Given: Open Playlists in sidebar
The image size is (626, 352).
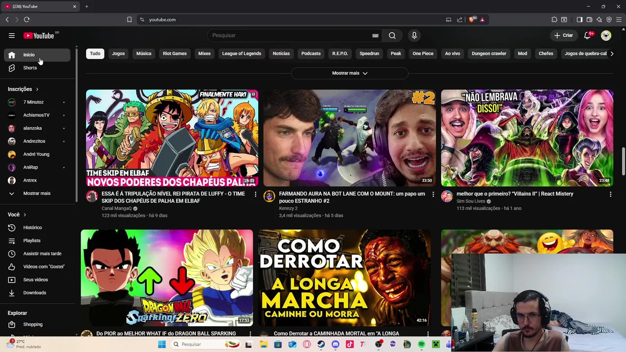Looking at the screenshot, I should point(37,241).
